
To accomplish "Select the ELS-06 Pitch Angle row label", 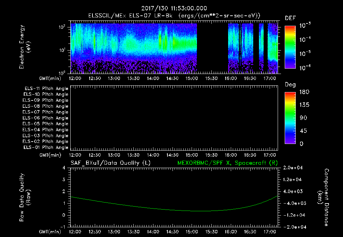I will point(46,118).
